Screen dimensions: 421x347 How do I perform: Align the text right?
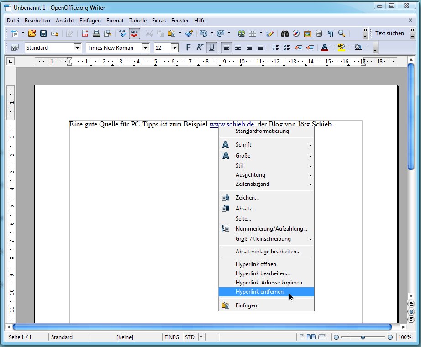pyautogui.click(x=249, y=48)
